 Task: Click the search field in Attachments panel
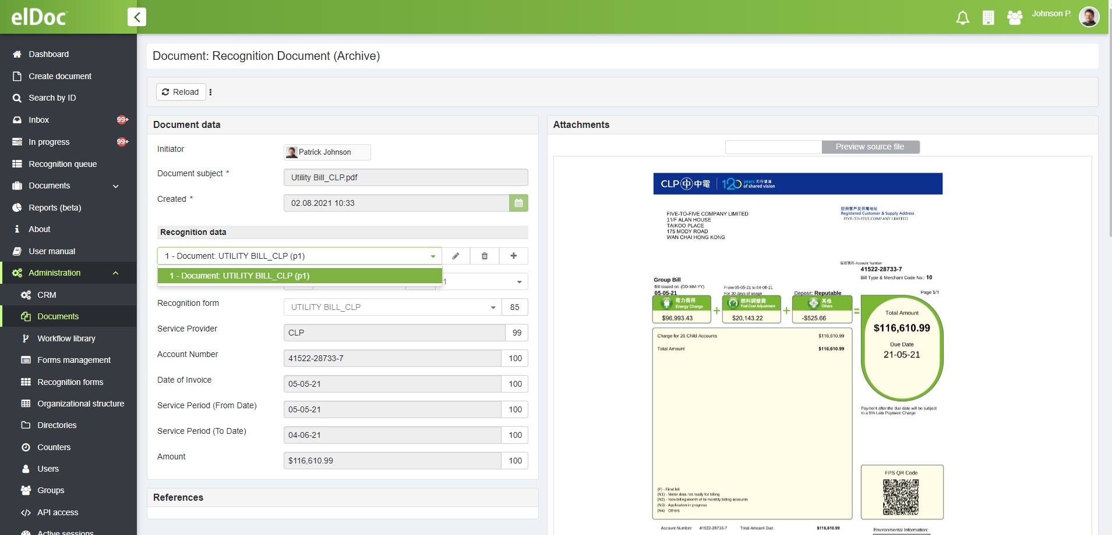click(773, 147)
